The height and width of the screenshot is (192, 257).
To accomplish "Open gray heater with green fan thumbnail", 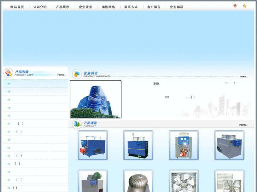I will click(x=93, y=181).
